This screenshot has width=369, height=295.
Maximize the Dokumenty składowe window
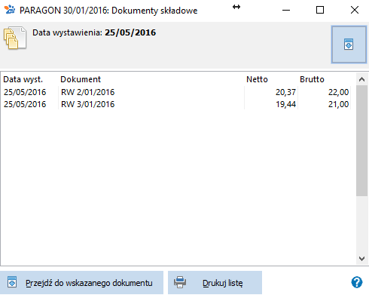pos(320,10)
